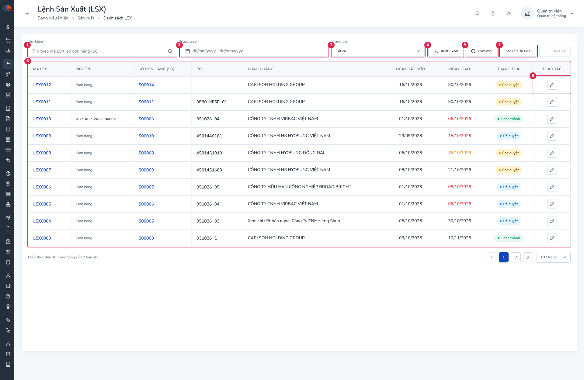Image resolution: width=584 pixels, height=380 pixels.
Task: Expand the Quản trị viên user menu chevron
Action: pos(572,13)
